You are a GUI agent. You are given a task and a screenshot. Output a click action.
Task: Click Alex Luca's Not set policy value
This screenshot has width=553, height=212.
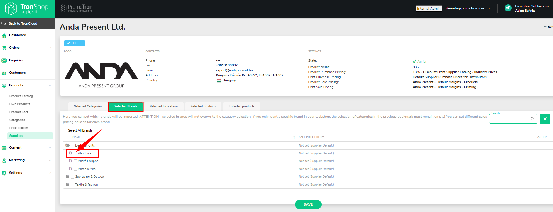click(x=316, y=153)
